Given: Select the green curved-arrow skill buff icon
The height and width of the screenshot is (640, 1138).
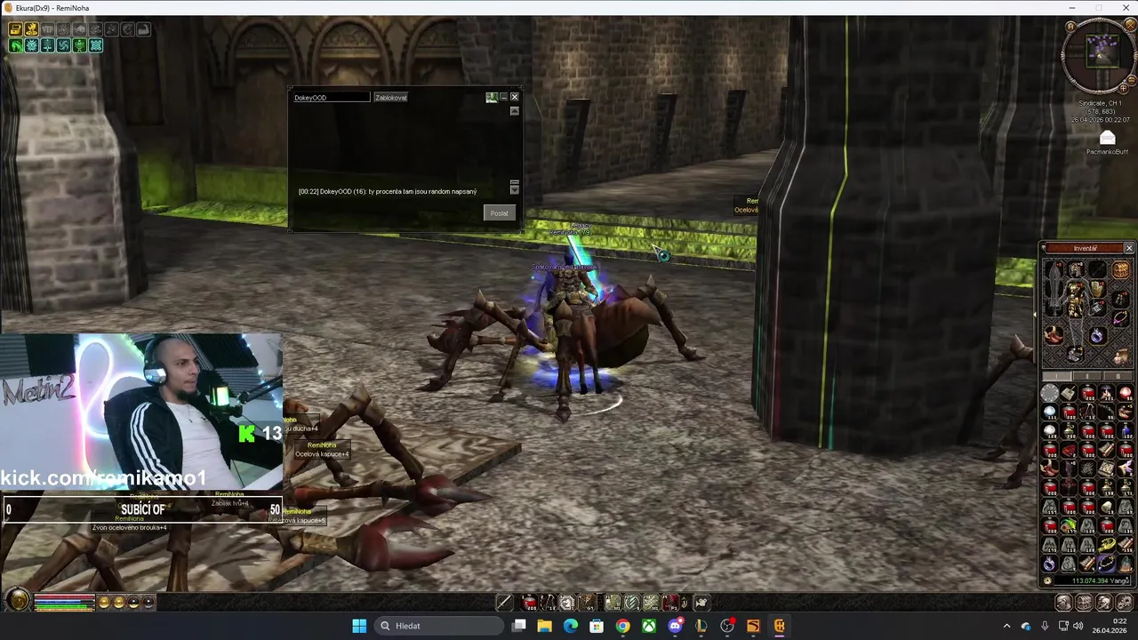Looking at the screenshot, I should point(15,45).
